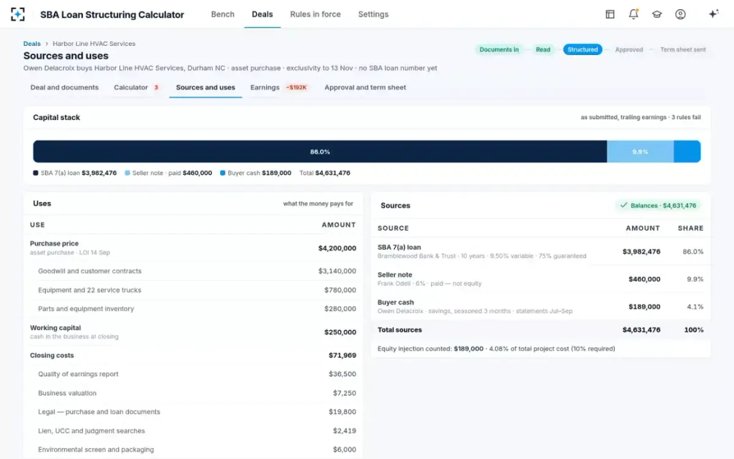Select the Approved stage

(x=629, y=50)
